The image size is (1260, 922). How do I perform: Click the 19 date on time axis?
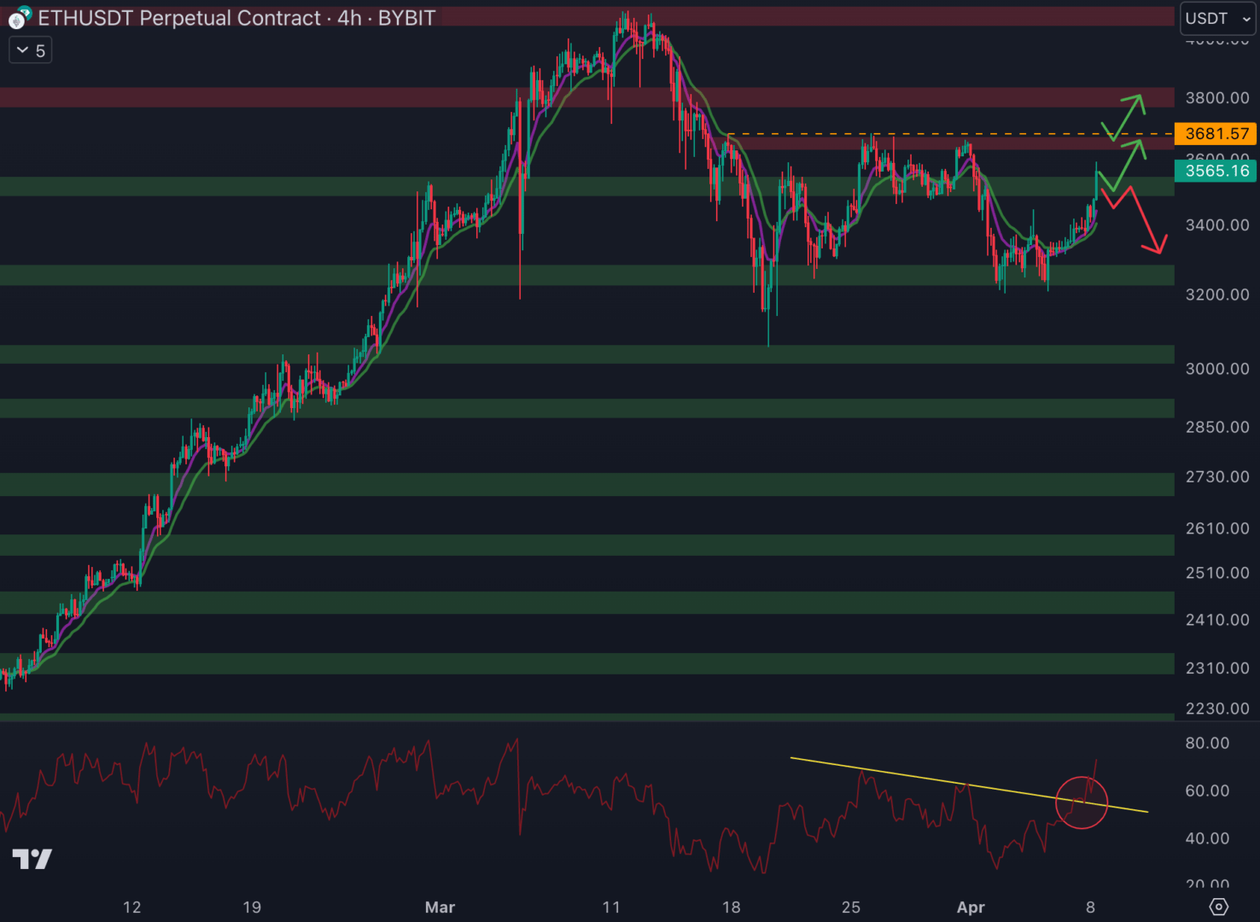point(251,907)
